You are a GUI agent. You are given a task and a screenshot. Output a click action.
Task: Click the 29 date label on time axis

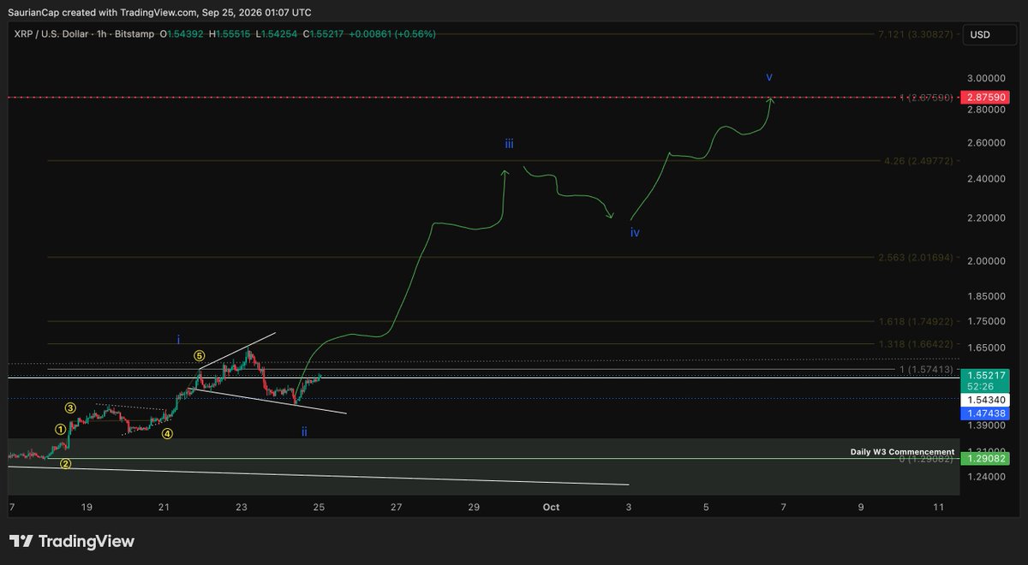474,507
